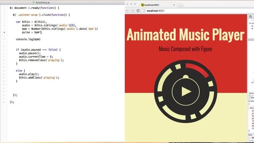Click the browser back arrow
254x143 pixels.
click(127, 11)
